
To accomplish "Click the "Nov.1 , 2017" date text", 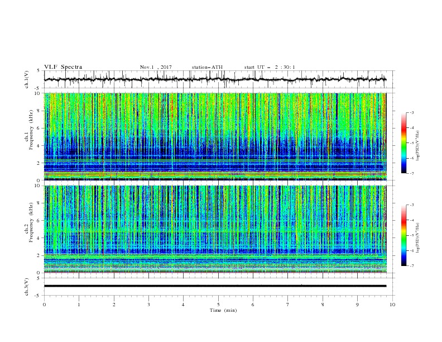I will click(156, 67).
